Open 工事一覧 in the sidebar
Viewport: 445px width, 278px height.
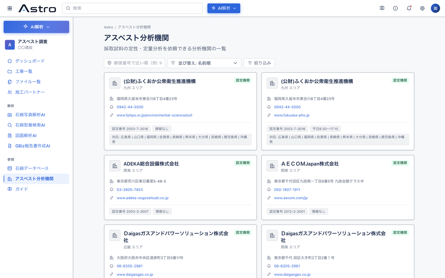coord(36,71)
